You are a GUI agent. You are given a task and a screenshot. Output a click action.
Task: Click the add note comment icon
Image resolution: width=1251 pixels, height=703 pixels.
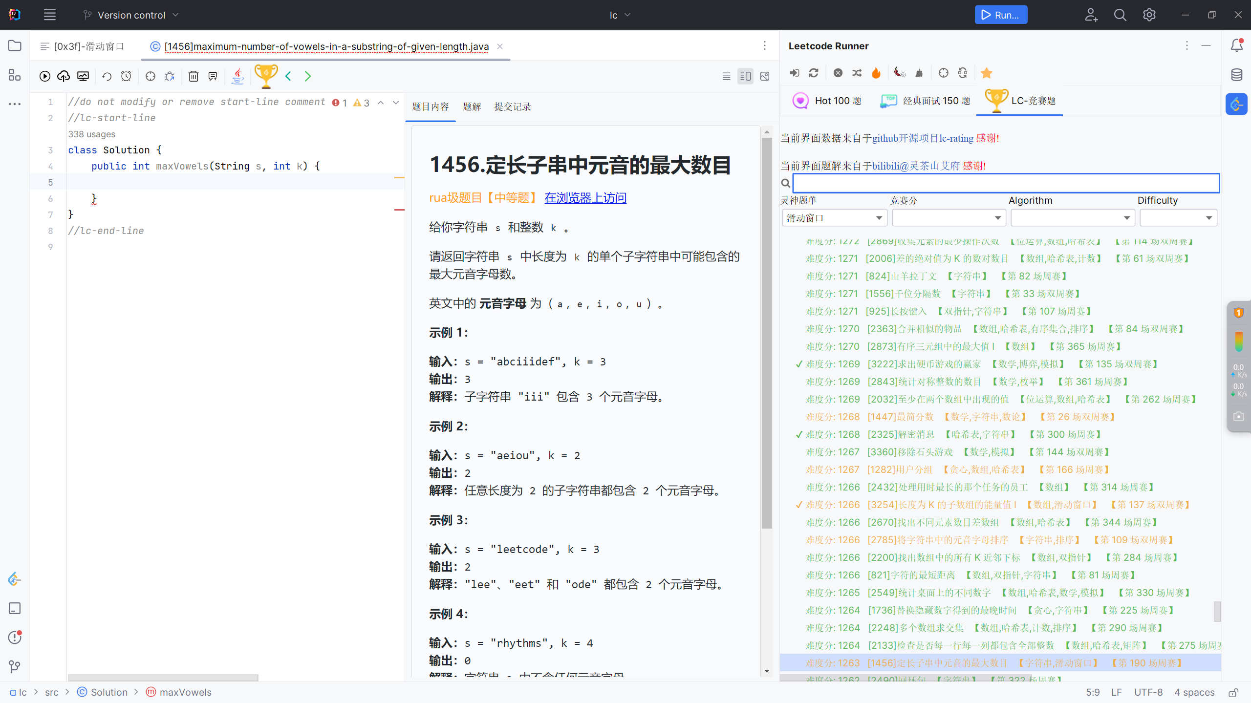[x=213, y=76]
